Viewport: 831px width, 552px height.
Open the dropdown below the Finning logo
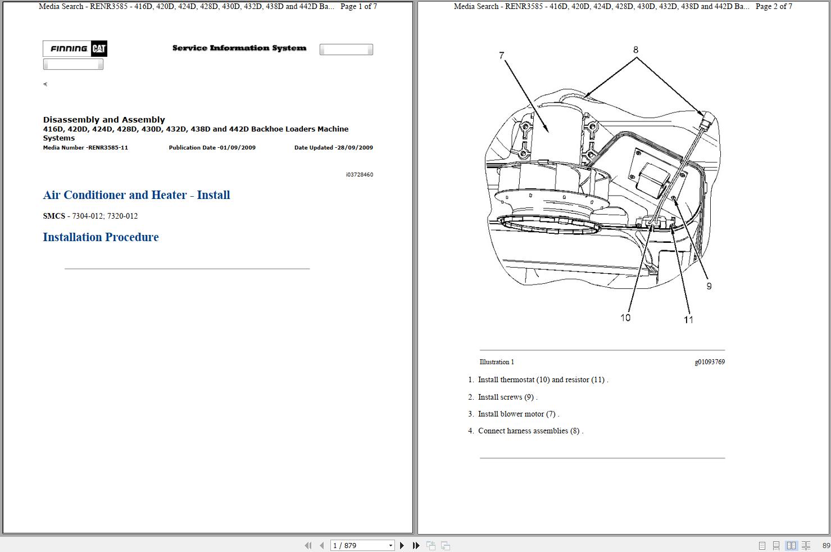[73, 64]
